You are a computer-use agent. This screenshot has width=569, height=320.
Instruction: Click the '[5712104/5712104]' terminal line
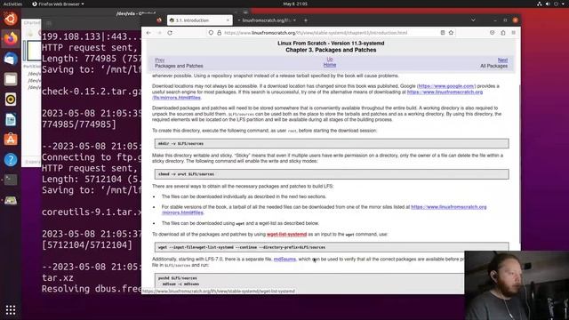[87, 245]
